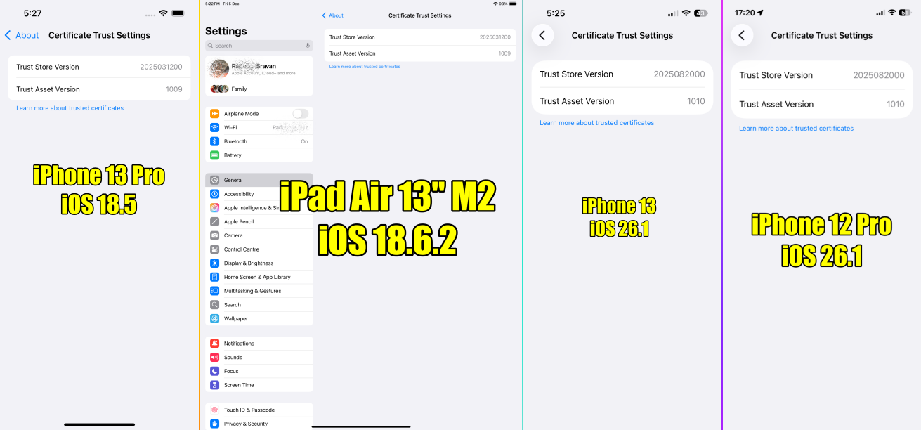
Task: Open the Search settings row icon
Action: point(214,305)
